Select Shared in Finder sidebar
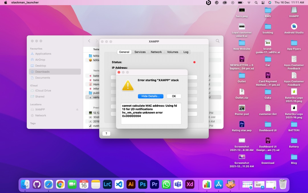 click(x=40, y=97)
